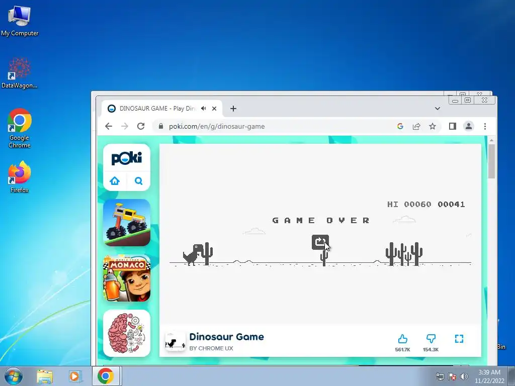Click the scrollbar up arrow
This screenshot has height=386, width=515.
[x=491, y=141]
